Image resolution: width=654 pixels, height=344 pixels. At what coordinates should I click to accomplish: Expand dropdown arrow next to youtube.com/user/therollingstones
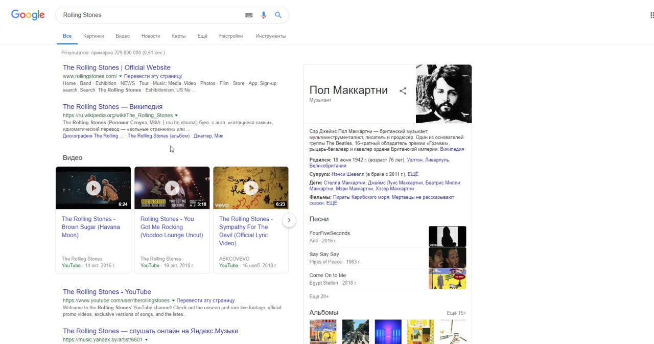pyautogui.click(x=173, y=301)
